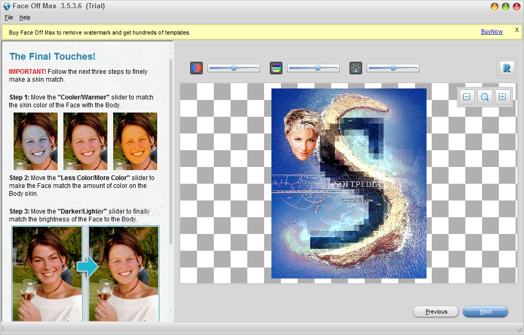524x335 pixels.
Task: Click the pasted face on the canvas
Action: point(303,135)
